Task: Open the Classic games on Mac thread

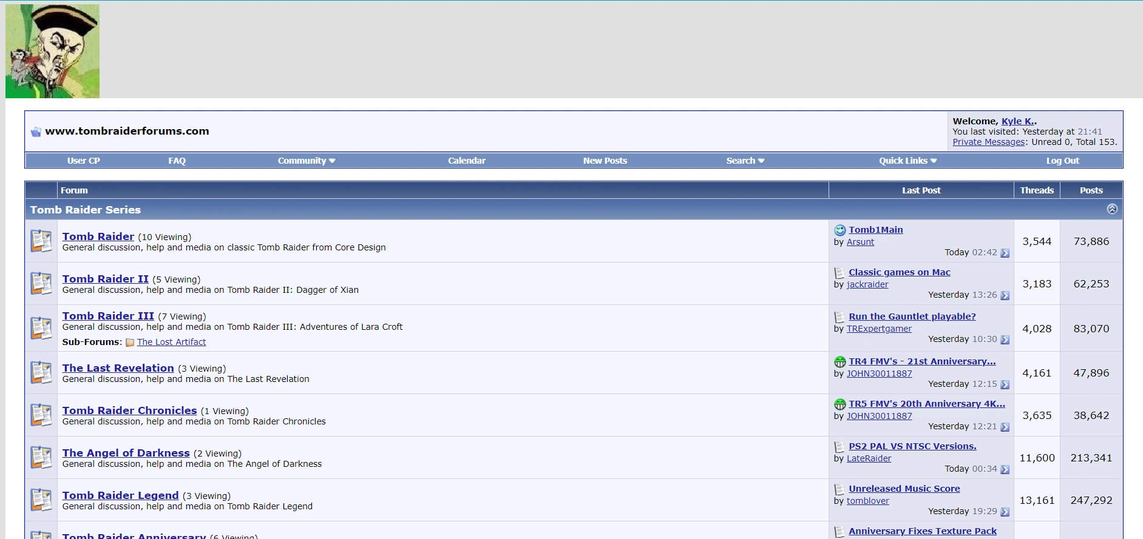Action: click(900, 272)
